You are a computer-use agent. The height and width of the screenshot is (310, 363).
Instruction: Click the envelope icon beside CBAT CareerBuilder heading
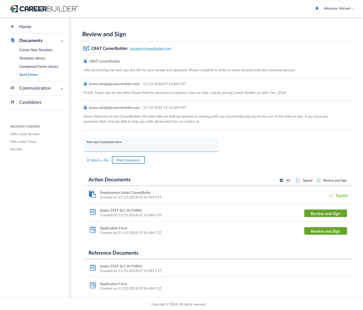[x=86, y=48]
